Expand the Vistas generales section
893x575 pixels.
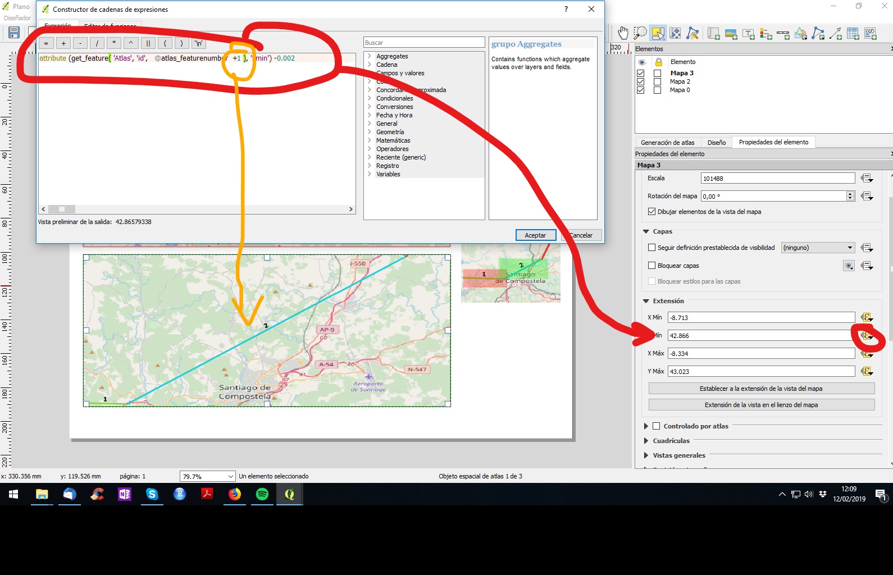(646, 455)
